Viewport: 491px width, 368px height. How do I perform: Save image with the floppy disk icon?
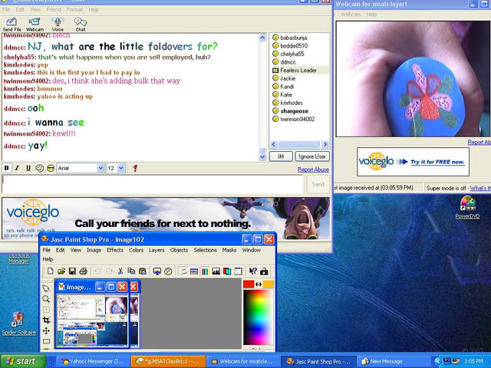pos(72,271)
